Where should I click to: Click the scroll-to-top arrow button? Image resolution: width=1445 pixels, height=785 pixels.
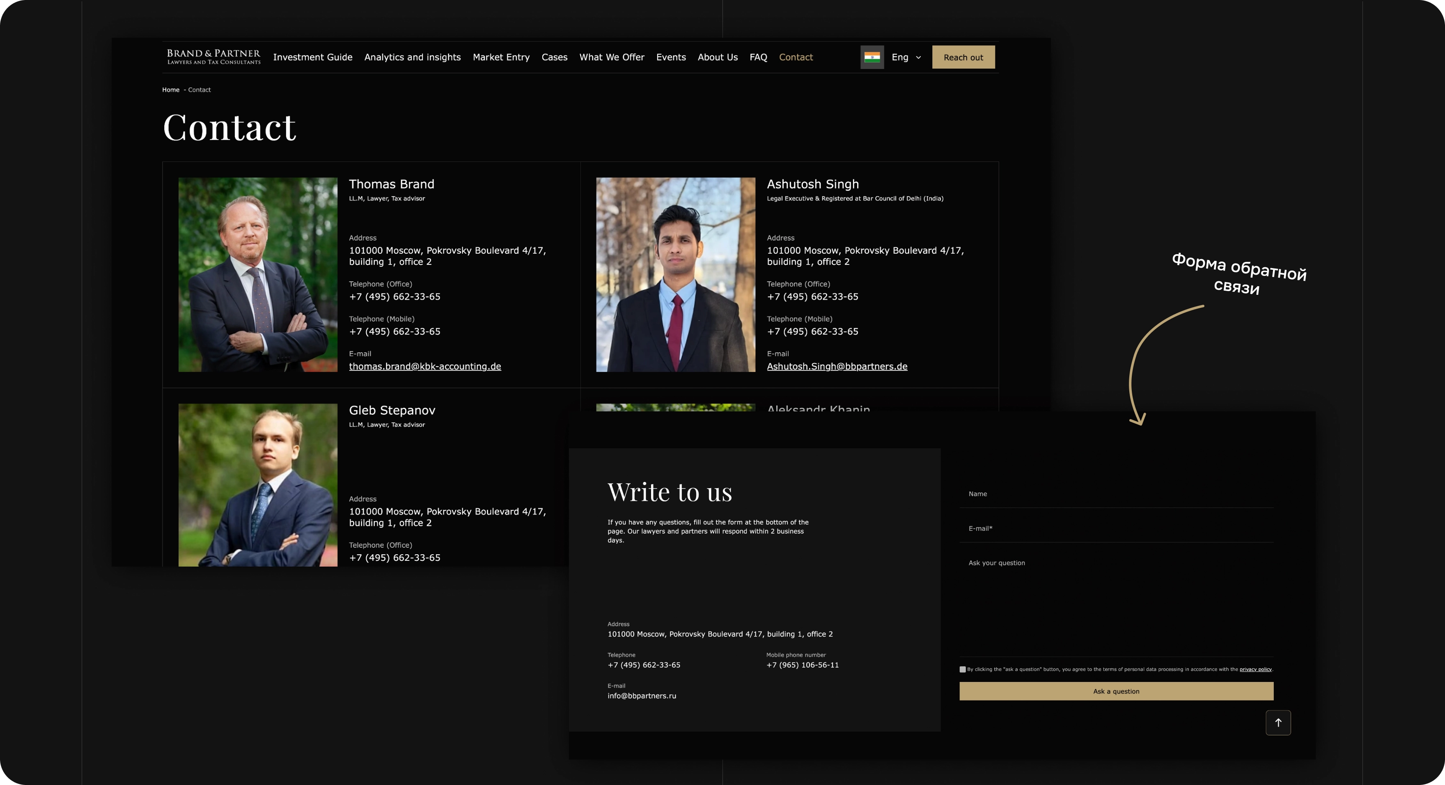1278,723
